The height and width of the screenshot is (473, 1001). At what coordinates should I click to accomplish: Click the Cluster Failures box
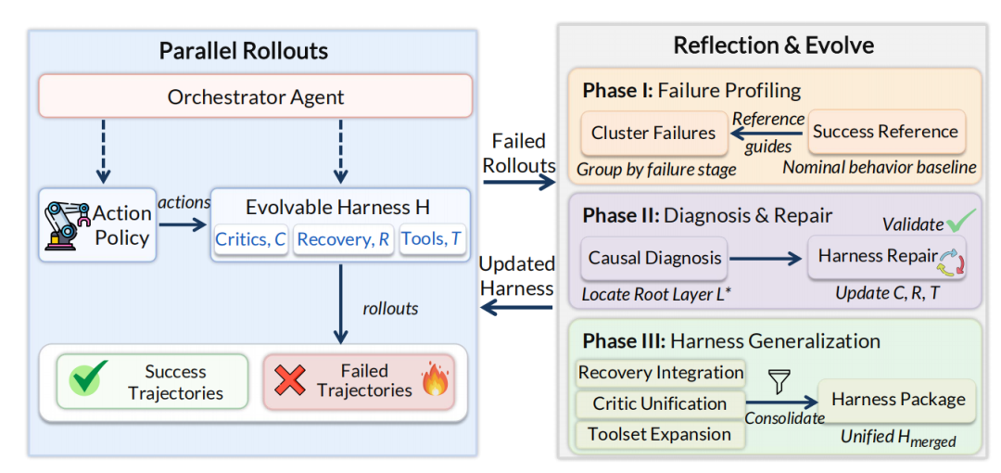click(653, 133)
